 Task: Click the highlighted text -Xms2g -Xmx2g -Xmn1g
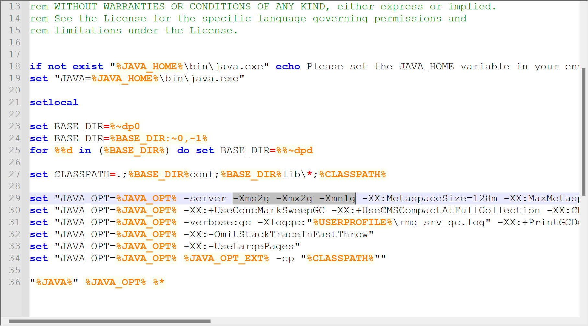click(294, 198)
